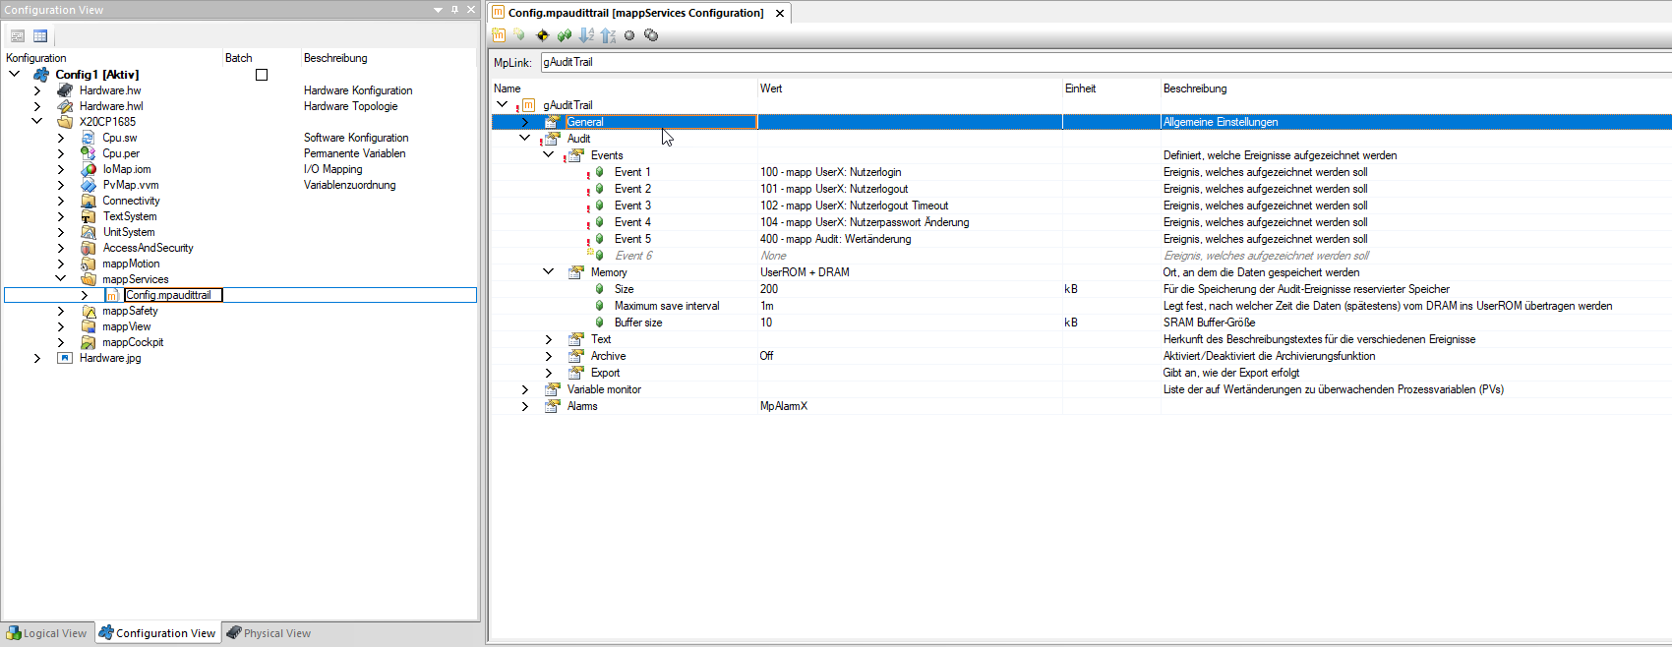Click the Beschreibung column header in Configuration View

[335, 58]
